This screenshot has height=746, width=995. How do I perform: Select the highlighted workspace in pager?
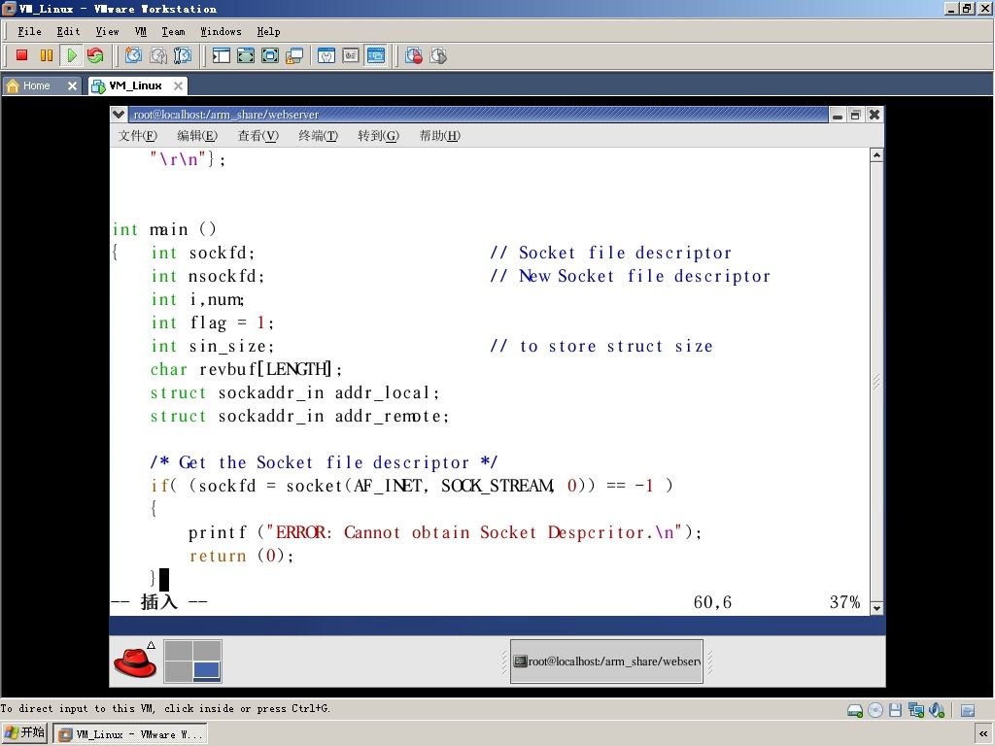click(207, 670)
